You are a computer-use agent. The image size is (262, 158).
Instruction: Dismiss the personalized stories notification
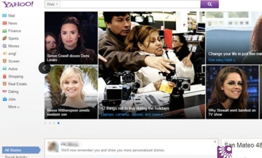(215, 142)
